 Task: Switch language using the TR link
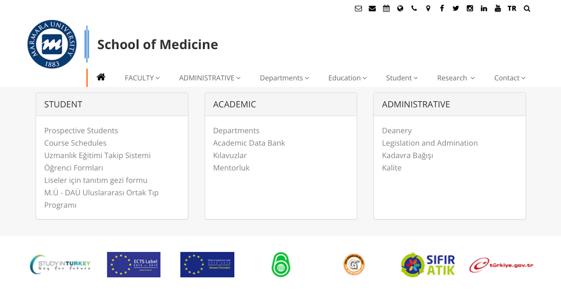(x=512, y=8)
